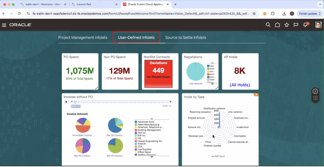The width and height of the screenshot is (324, 167).
Task: Click the info circle icon on the floating right-edge widget
Action: point(315,91)
